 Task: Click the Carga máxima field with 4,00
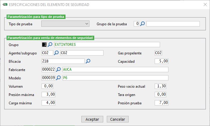pyautogui.click(x=48, y=103)
